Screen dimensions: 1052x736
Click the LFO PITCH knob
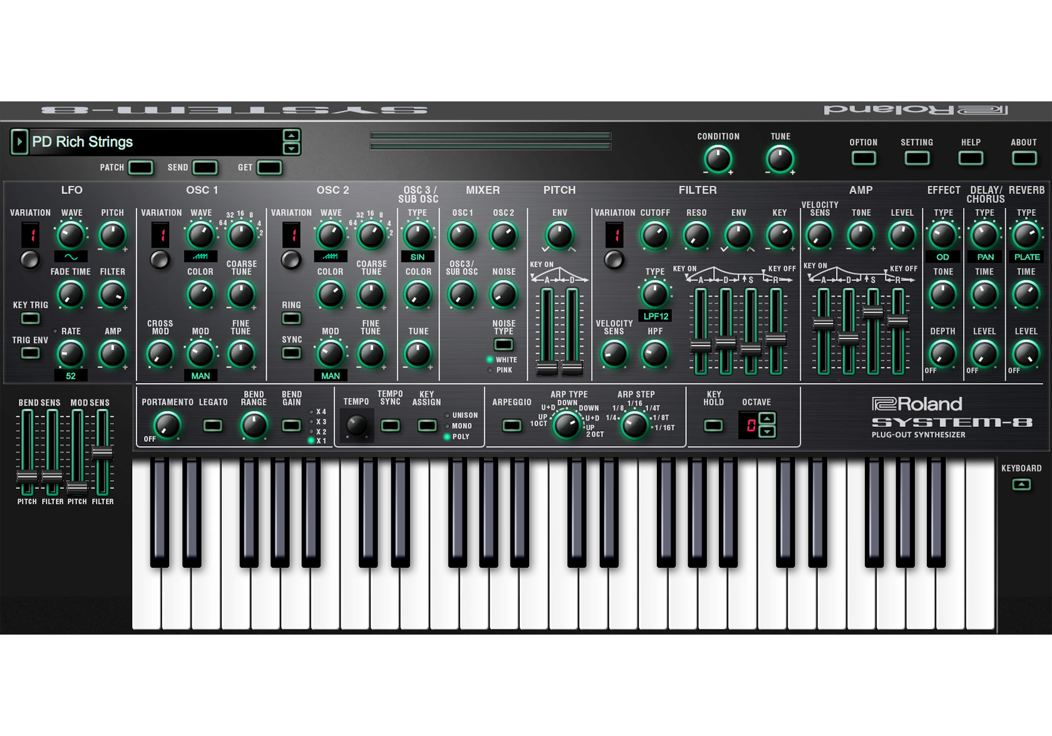(113, 235)
